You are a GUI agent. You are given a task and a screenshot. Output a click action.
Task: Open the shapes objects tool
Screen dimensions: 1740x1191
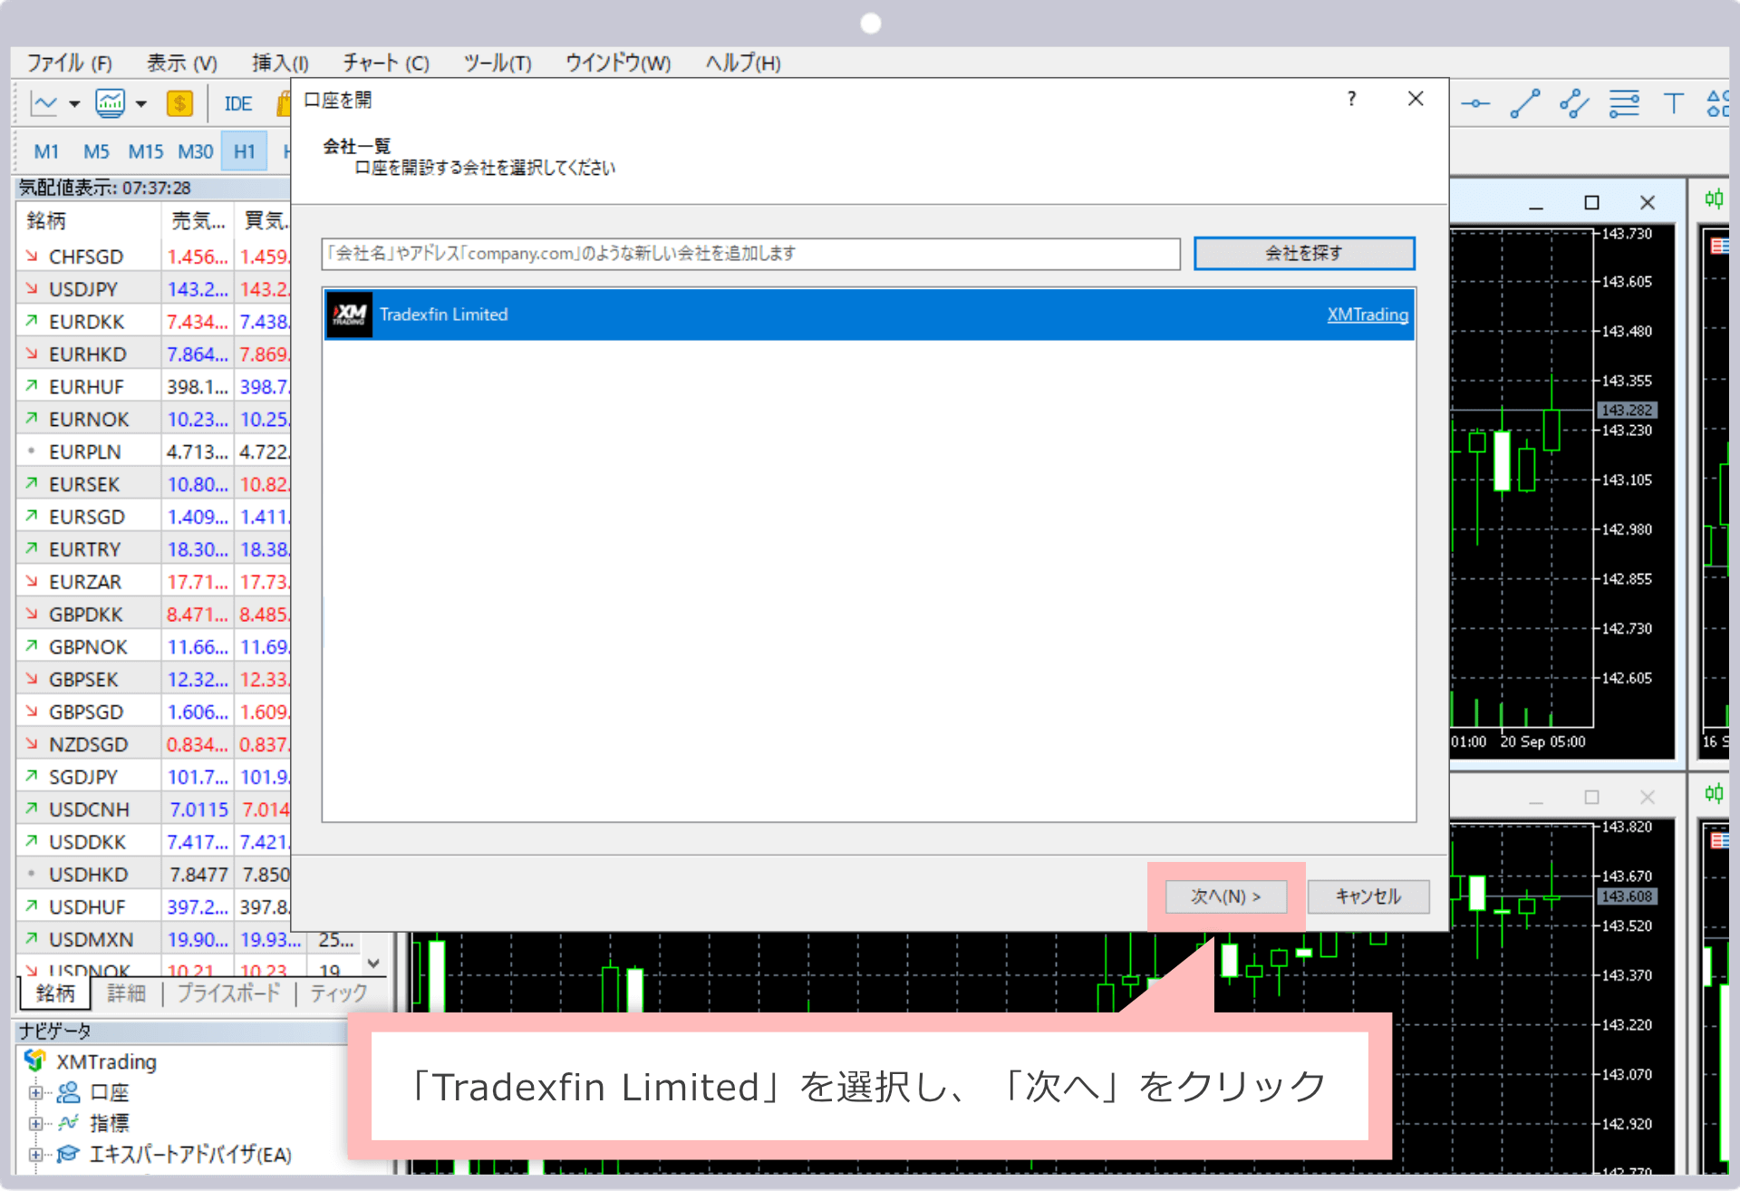coord(1717,104)
